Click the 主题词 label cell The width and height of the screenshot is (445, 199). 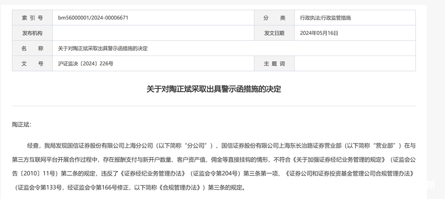tap(274, 63)
